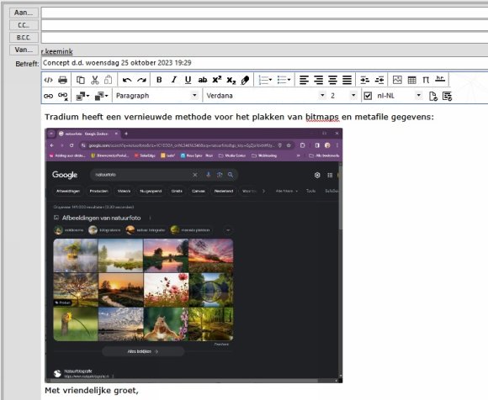
Task: Insert an image via the picture icon
Action: pyautogui.click(x=397, y=80)
